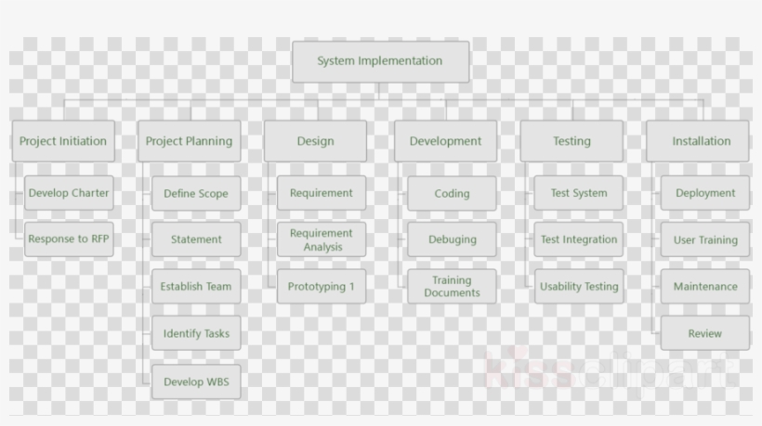The image size is (762, 426).
Task: Select the Requirement Analysis box
Action: point(322,239)
